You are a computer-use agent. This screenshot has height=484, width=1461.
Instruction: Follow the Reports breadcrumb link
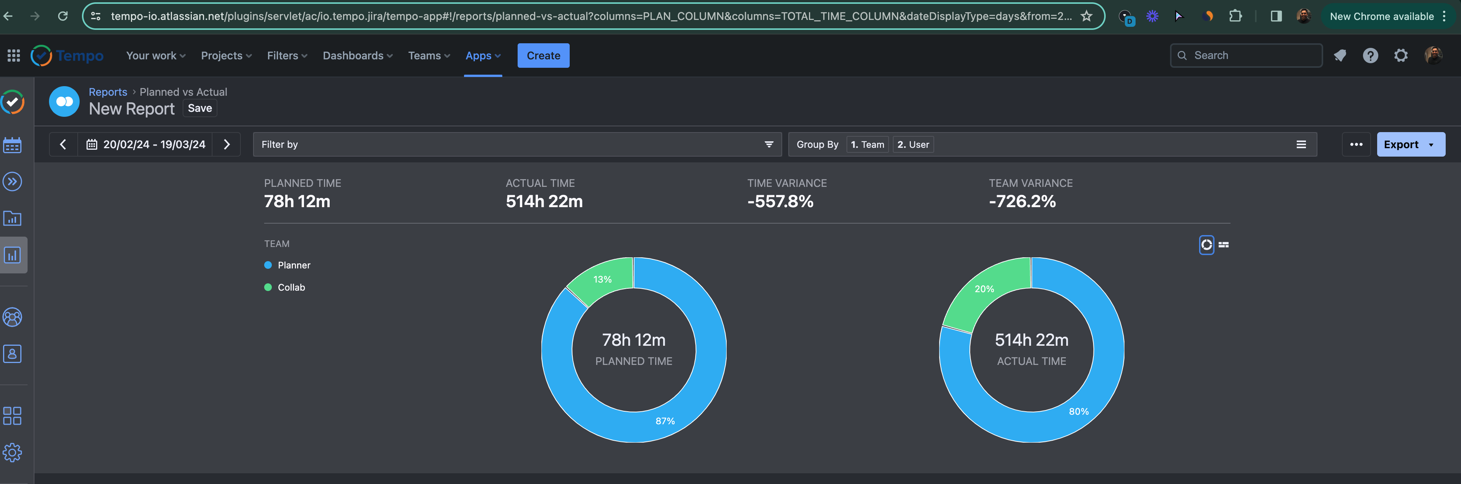[108, 92]
